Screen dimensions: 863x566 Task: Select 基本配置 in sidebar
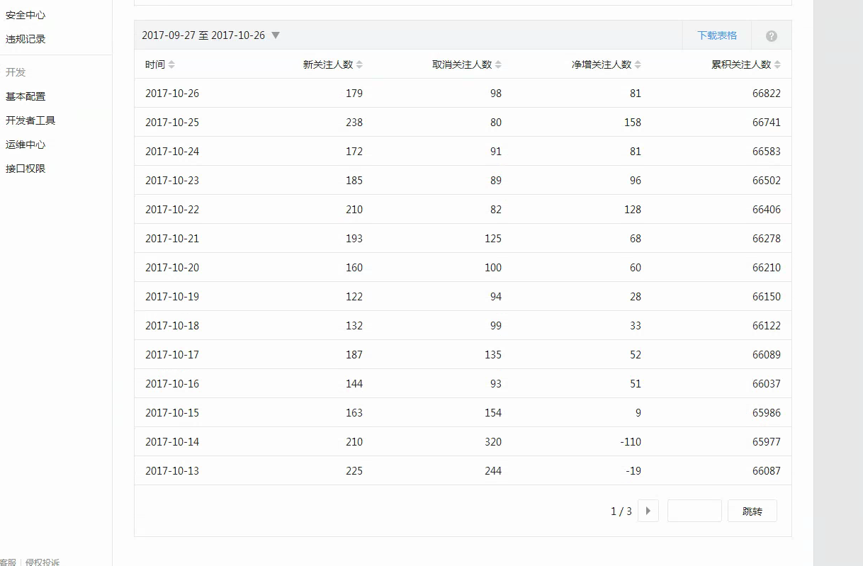26,96
